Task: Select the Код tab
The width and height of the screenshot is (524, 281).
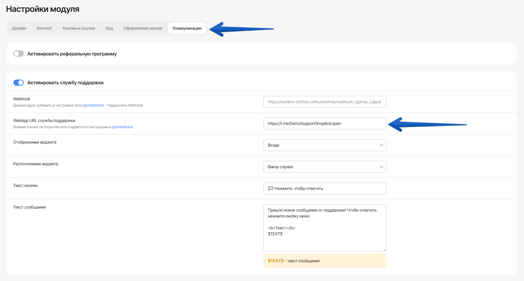Action: click(x=109, y=28)
